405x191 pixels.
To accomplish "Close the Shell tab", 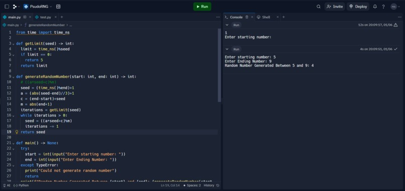I will click(278, 17).
